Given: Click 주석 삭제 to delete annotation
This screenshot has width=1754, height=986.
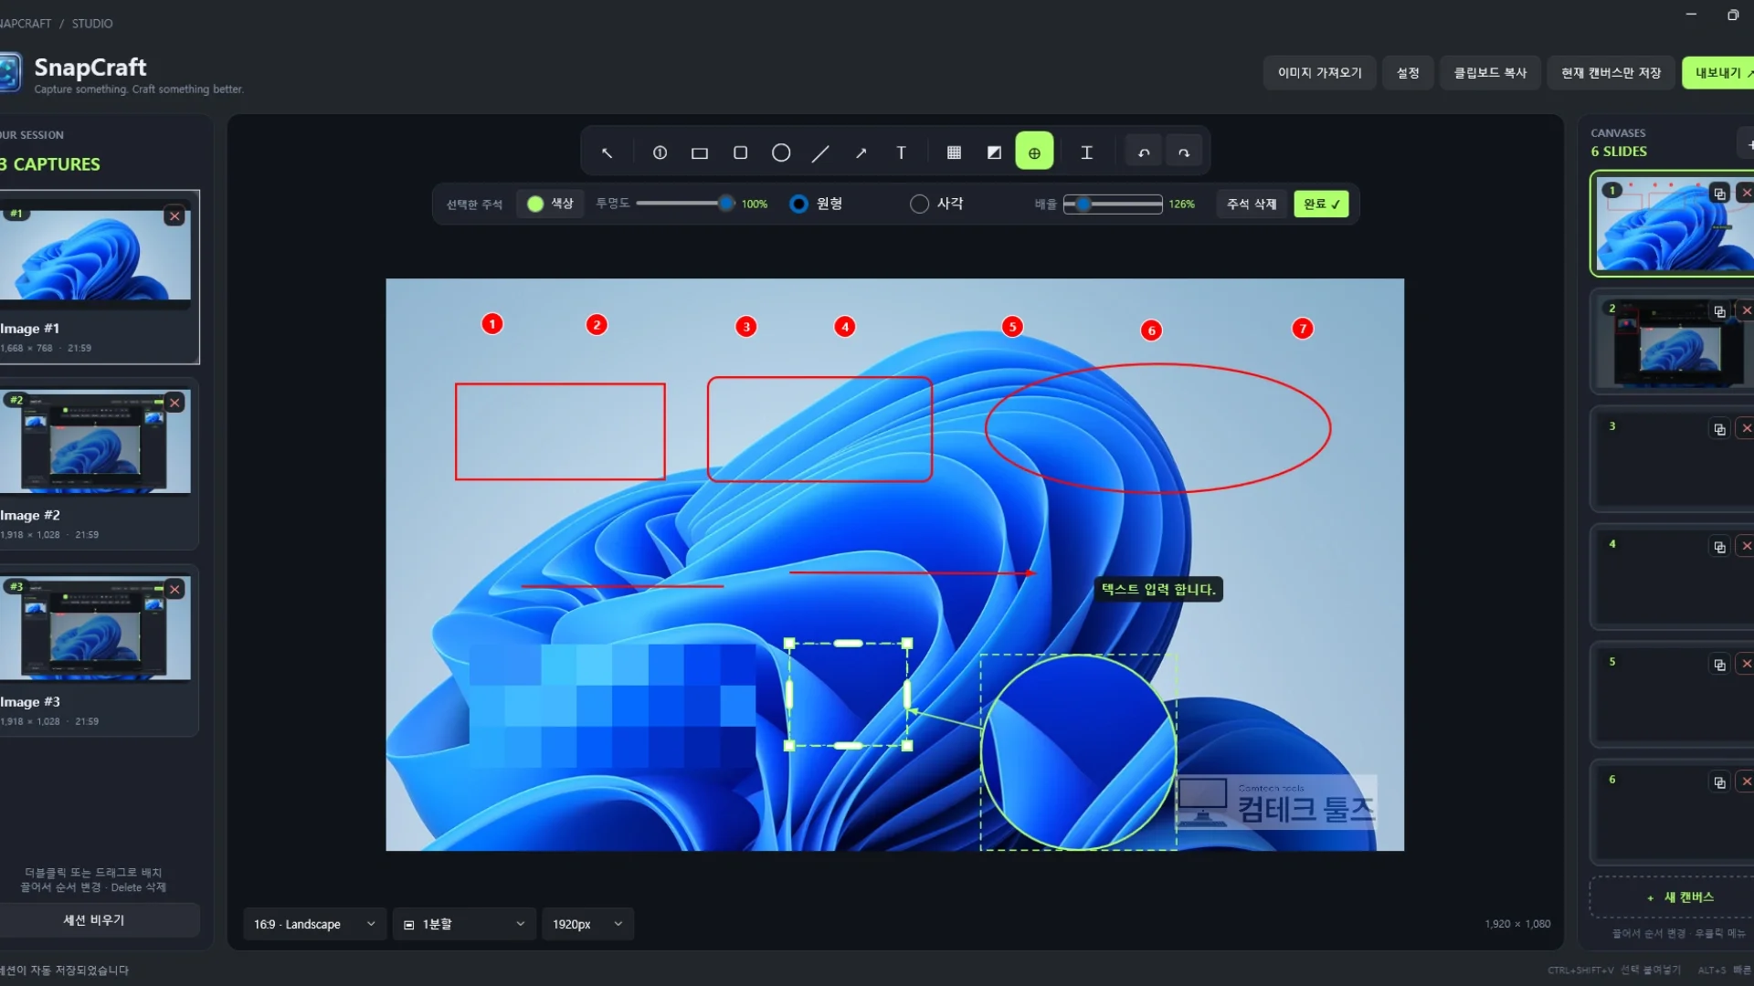Looking at the screenshot, I should [1252, 204].
